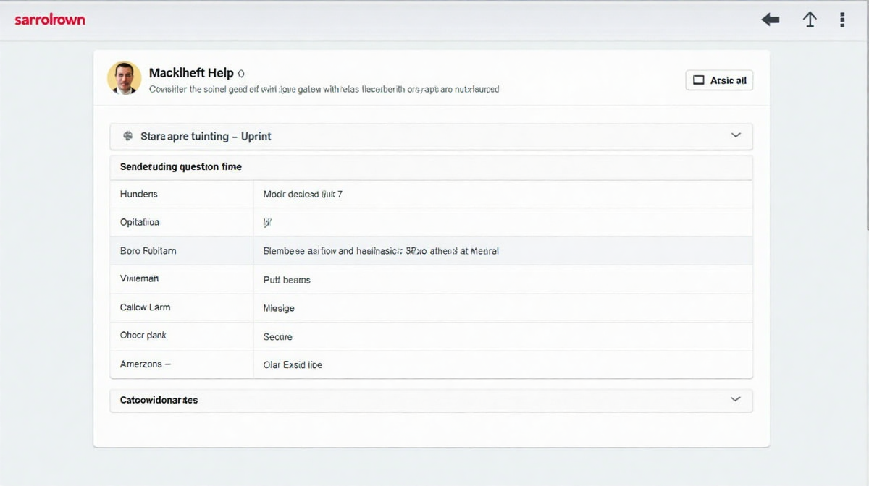Viewport: 869px width, 486px height.
Task: Click the Secure value in Obocr plank row
Action: point(278,336)
